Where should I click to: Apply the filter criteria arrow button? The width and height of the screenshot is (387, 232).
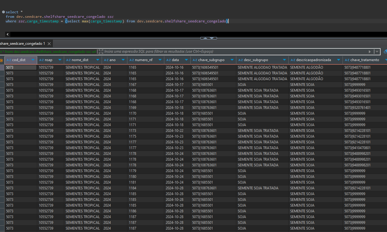(x=369, y=52)
